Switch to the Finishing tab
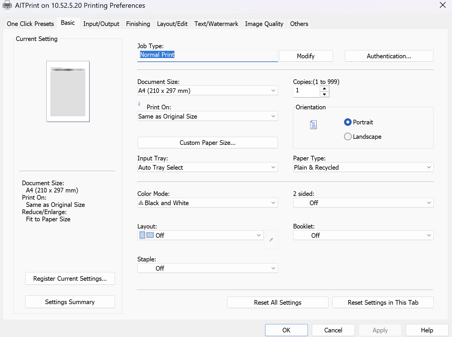The image size is (452, 337). point(138,24)
